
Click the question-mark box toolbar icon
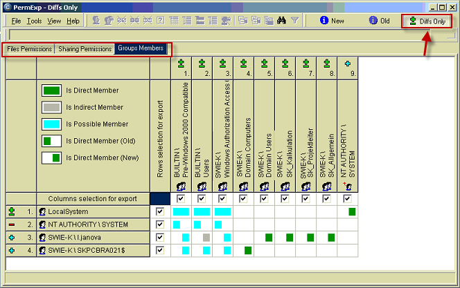click(x=161, y=21)
